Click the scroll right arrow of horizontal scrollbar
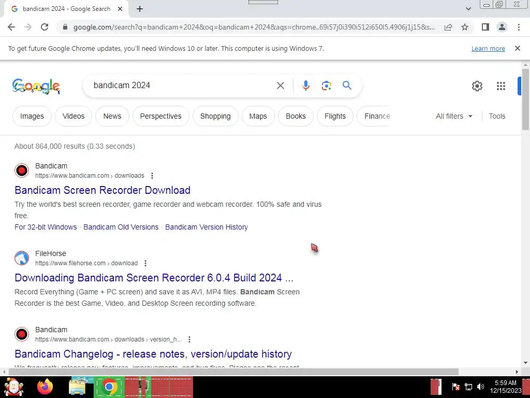This screenshot has height=398, width=530. coord(517,372)
